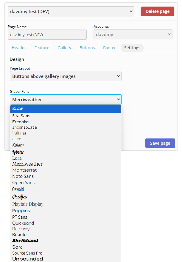This screenshot has height=262, width=182.
Task: Open the Accounts dropdown
Action: coord(133,34)
